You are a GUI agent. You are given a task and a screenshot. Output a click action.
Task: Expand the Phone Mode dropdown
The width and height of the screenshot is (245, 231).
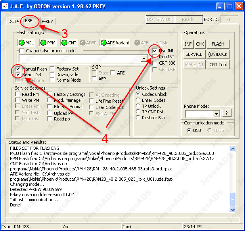pyautogui.click(x=216, y=114)
